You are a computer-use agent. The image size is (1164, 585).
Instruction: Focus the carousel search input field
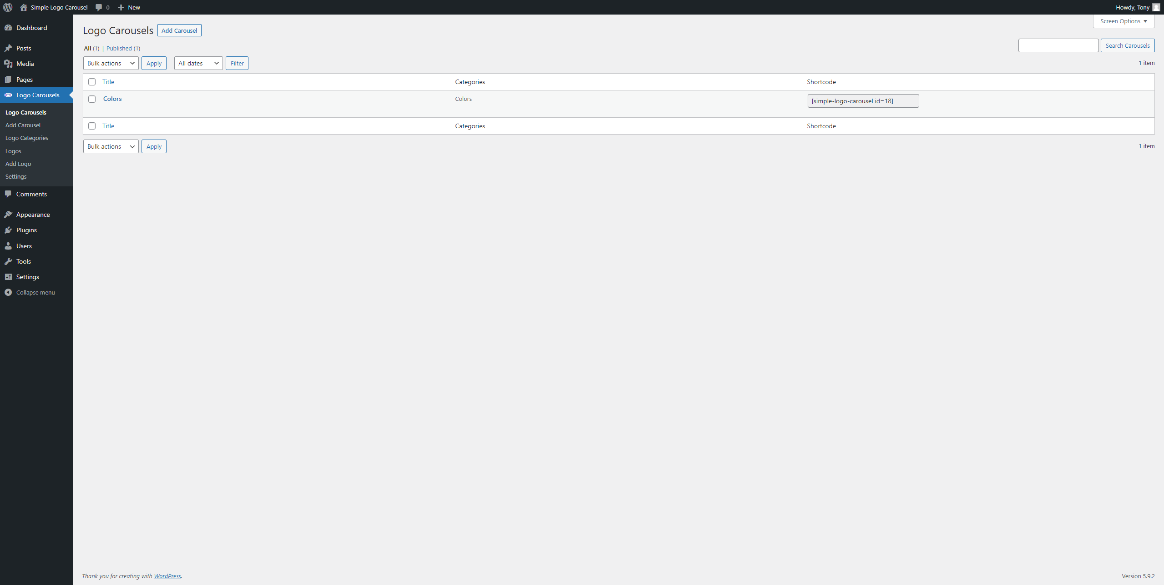tap(1058, 45)
